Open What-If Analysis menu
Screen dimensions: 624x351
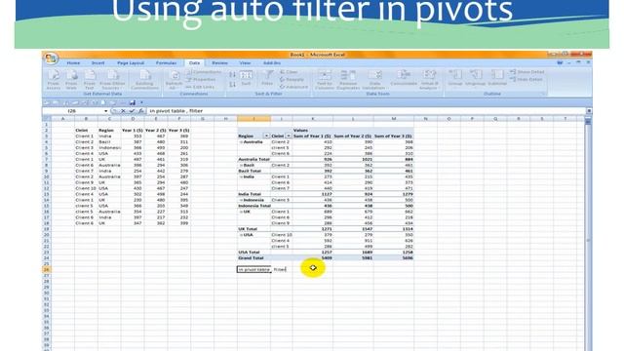click(429, 80)
